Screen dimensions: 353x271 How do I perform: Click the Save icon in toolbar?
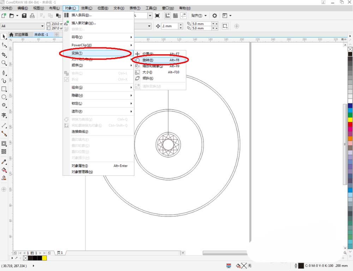(24, 16)
